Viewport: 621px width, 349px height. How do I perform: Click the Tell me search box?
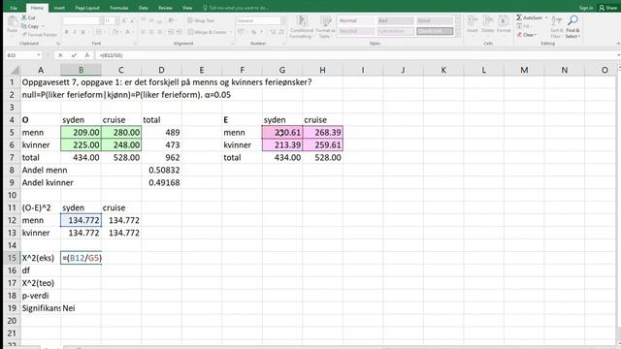(236, 8)
